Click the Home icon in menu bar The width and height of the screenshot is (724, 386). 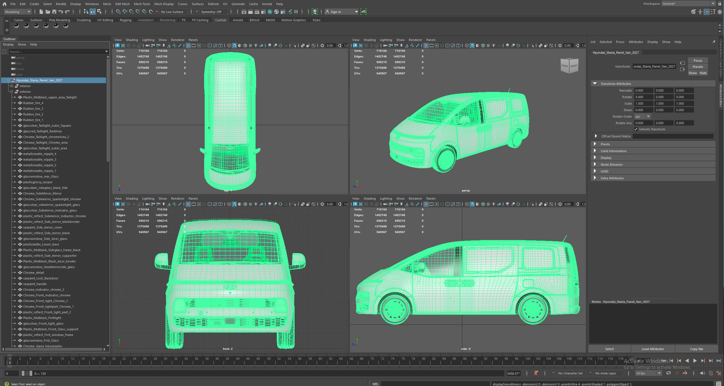coord(4,4)
